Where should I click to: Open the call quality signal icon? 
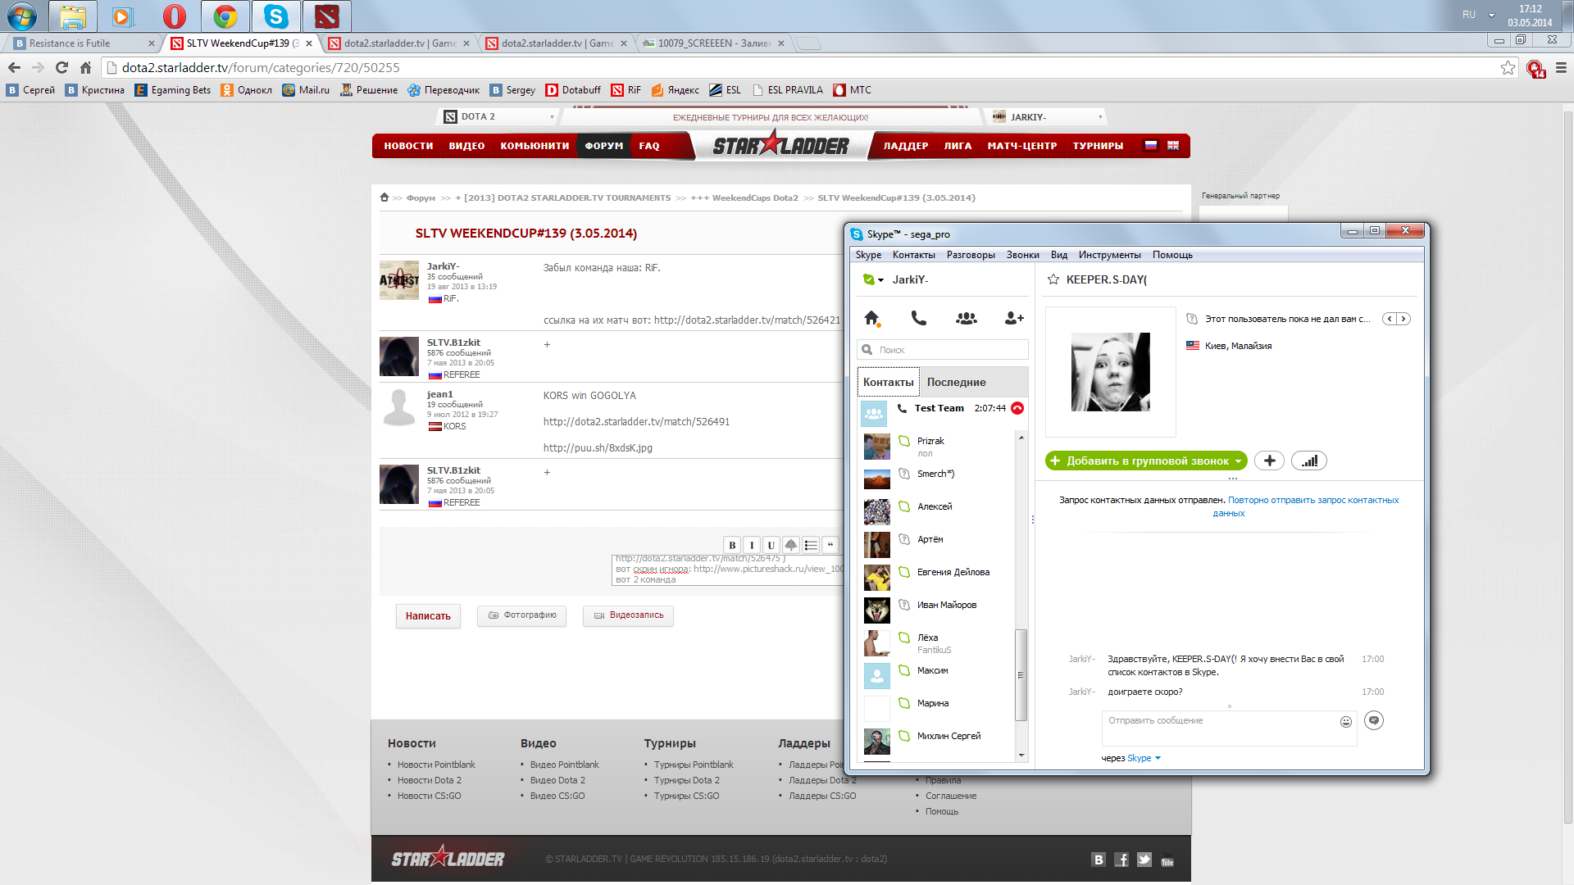pos(1309,461)
